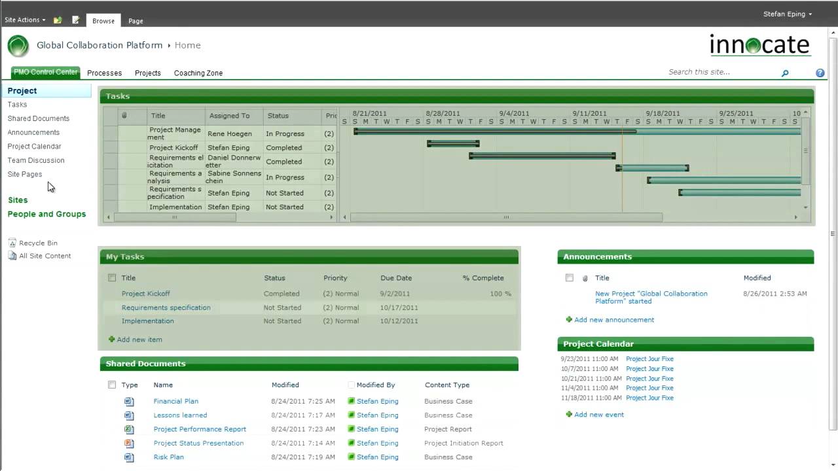This screenshot has width=838, height=471.
Task: Click the green plus icon by Add new event
Action: point(569,415)
